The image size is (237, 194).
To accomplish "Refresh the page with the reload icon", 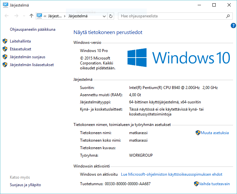I will pyautogui.click(x=111, y=16).
